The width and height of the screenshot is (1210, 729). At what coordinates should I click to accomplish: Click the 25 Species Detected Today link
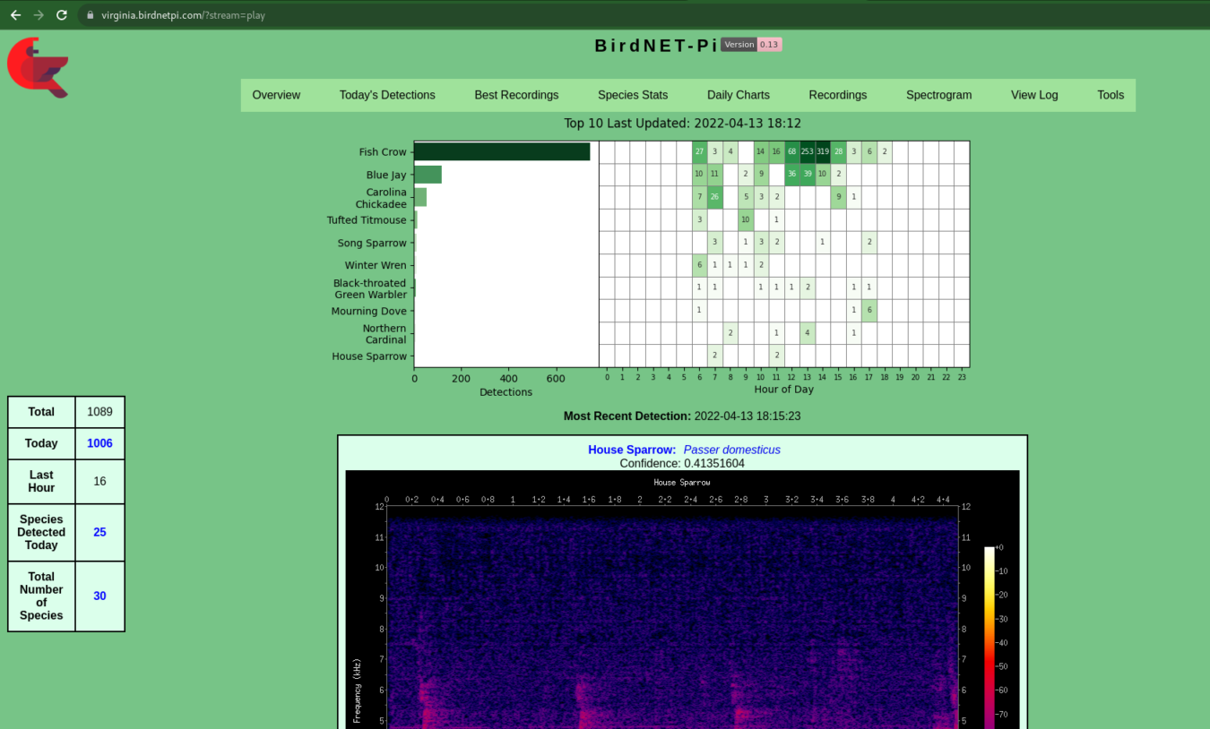click(x=99, y=532)
